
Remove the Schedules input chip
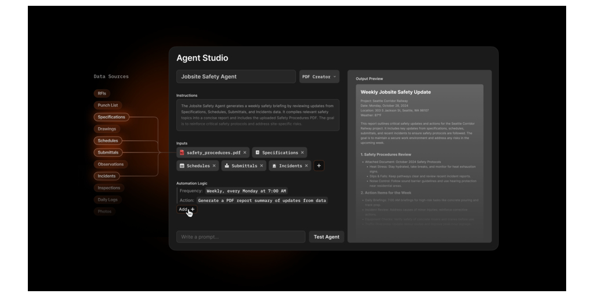pos(214,166)
